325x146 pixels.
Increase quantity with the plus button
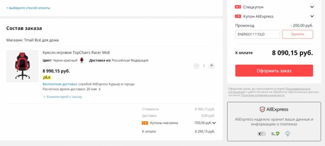pyautogui.click(x=212, y=66)
